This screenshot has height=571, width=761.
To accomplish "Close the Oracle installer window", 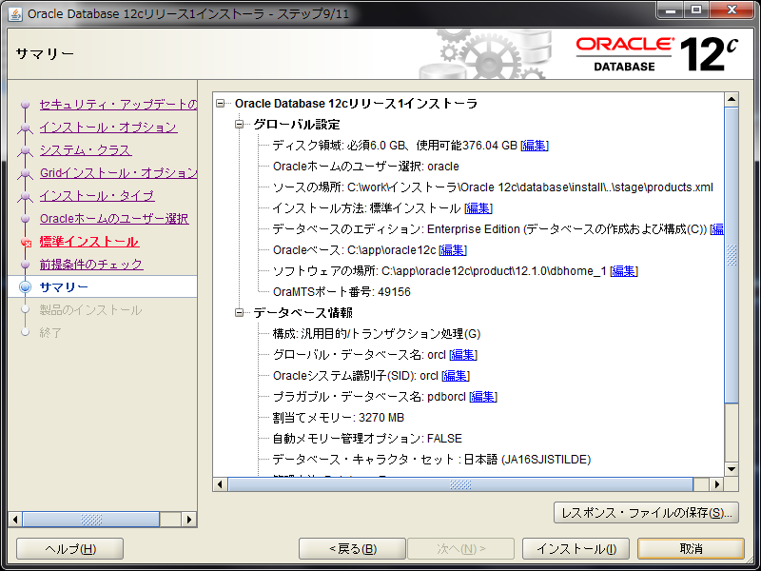I will pos(732,10).
